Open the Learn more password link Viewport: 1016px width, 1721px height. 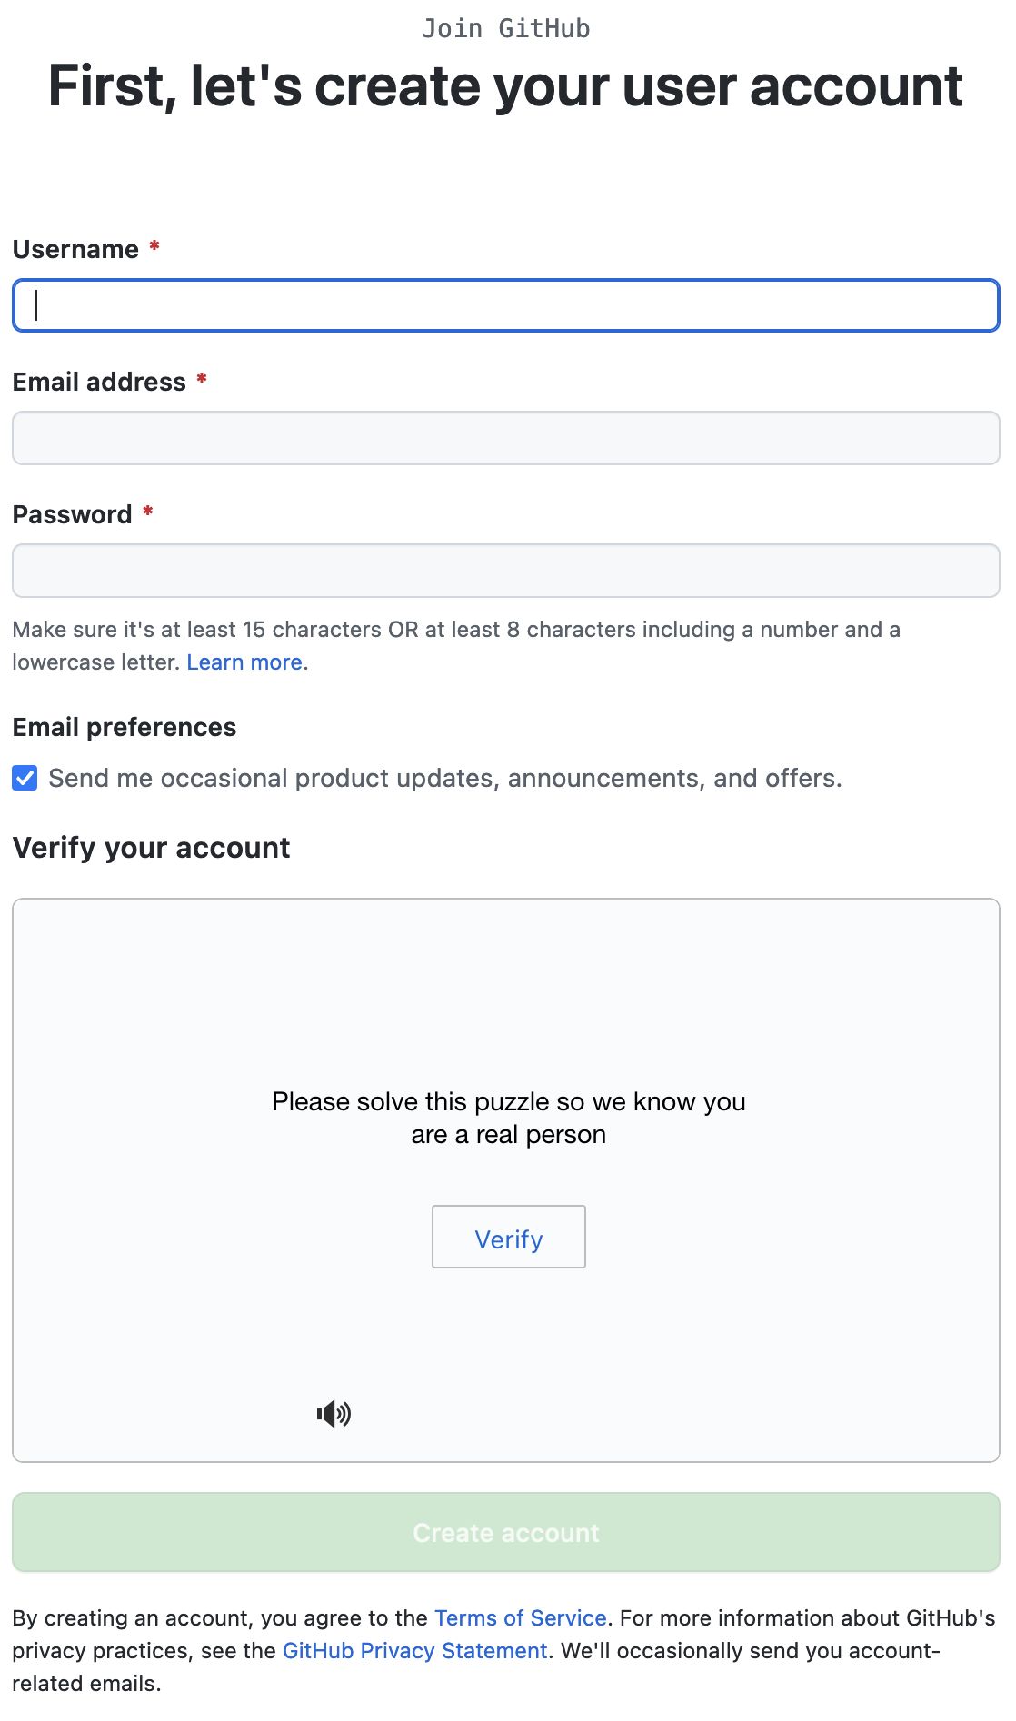click(244, 662)
